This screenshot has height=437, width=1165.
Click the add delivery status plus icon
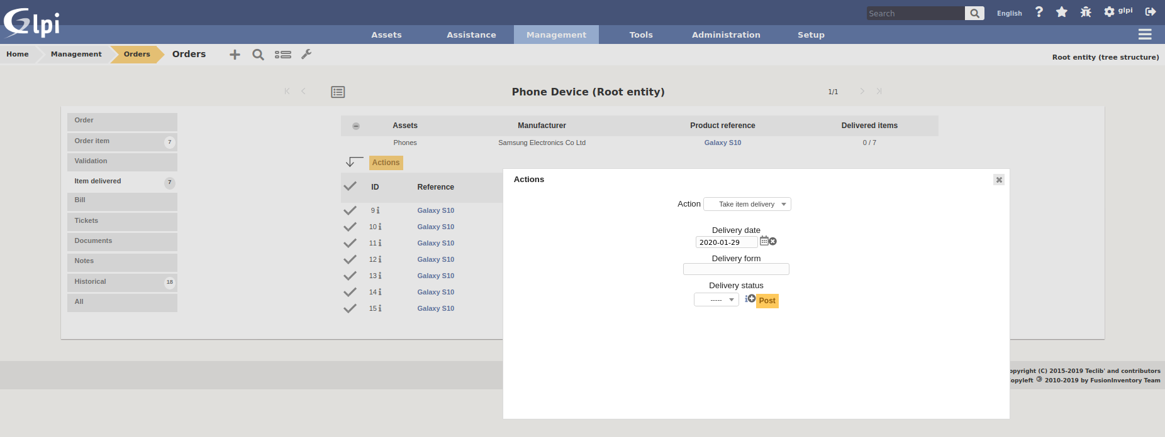click(751, 298)
